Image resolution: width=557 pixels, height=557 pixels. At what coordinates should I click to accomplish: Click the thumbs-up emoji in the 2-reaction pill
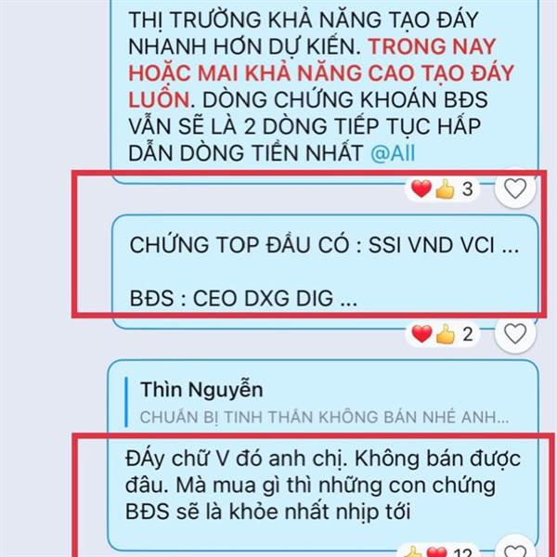(445, 334)
